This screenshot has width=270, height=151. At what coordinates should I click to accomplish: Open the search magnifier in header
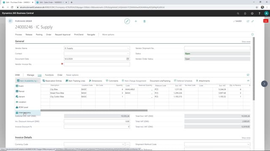pos(238,13)
